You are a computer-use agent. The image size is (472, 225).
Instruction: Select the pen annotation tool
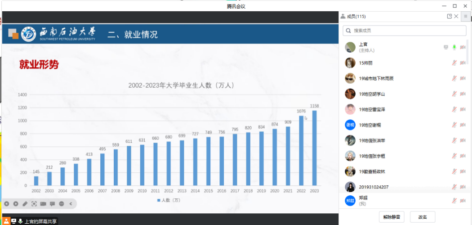point(25,204)
